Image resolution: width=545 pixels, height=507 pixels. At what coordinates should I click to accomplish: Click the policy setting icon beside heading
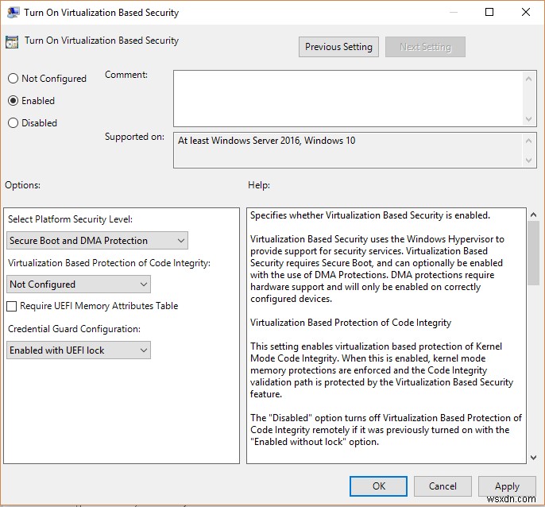pos(12,42)
